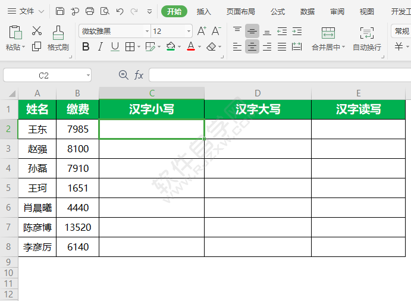Open the font size dropdown 12

tap(189, 32)
